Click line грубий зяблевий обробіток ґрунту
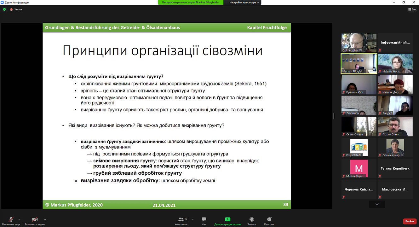Screen dimensions: 419x227 click(x=137, y=173)
